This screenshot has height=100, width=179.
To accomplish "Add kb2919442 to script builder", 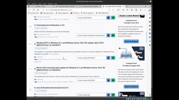I will click(x=113, y=80).
